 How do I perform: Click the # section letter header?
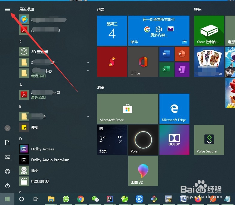click(20, 41)
